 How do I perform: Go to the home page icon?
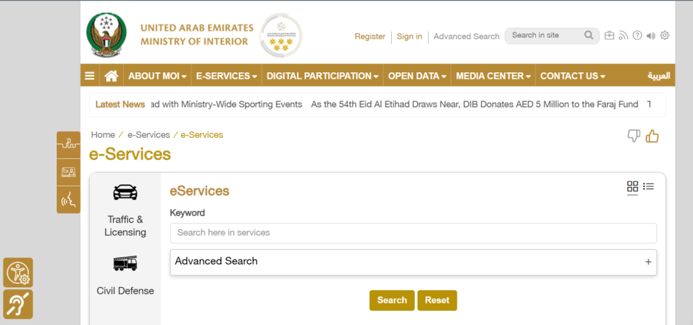click(x=112, y=76)
